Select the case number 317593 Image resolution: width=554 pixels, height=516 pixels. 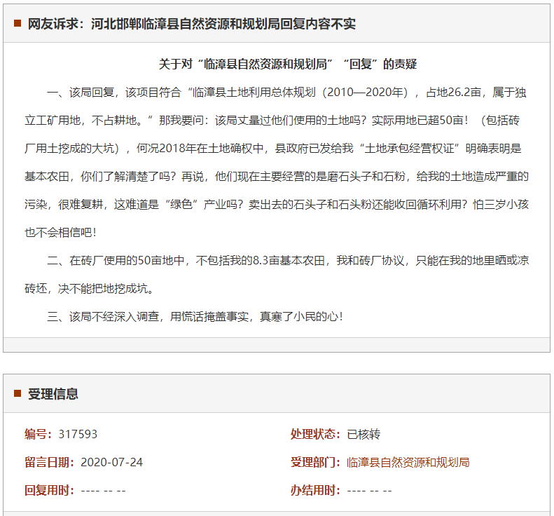point(78,435)
